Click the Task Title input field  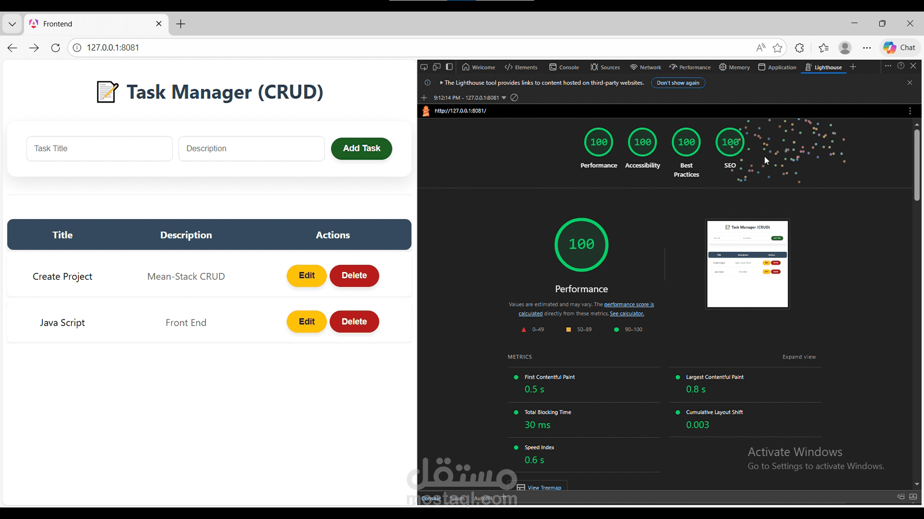click(99, 148)
